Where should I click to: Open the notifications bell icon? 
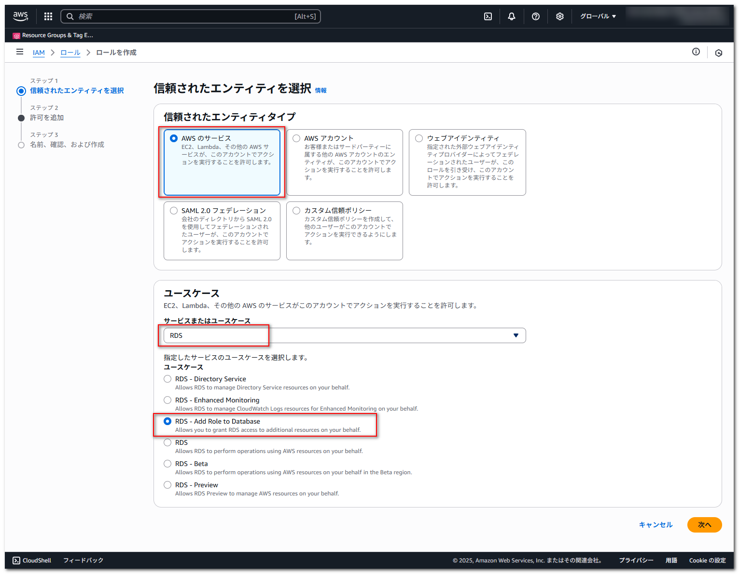[512, 16]
